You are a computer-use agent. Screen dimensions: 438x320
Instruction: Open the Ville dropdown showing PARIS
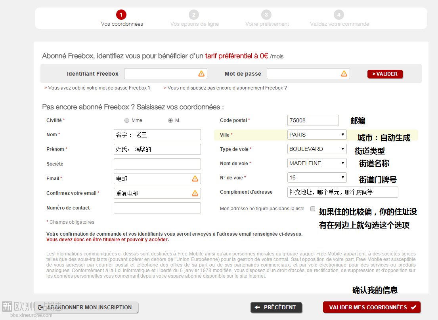click(317, 135)
